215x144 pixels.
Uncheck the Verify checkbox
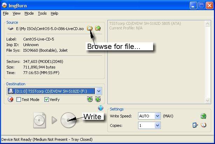click(46, 100)
